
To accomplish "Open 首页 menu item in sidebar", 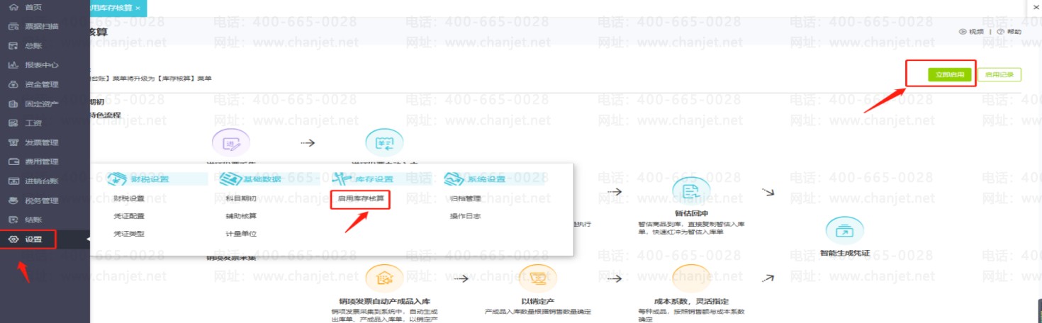I will coord(33,7).
